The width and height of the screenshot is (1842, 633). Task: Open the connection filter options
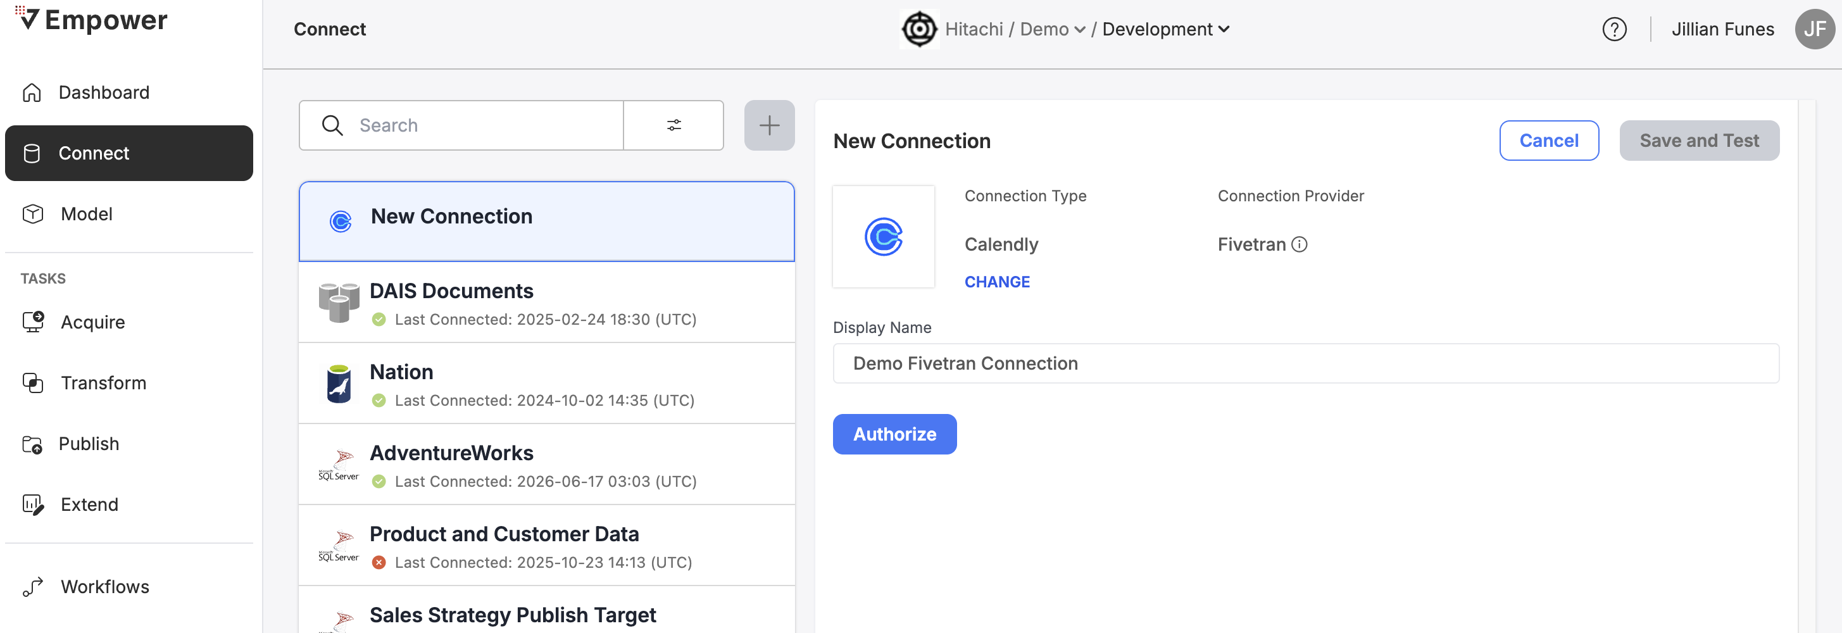click(674, 125)
